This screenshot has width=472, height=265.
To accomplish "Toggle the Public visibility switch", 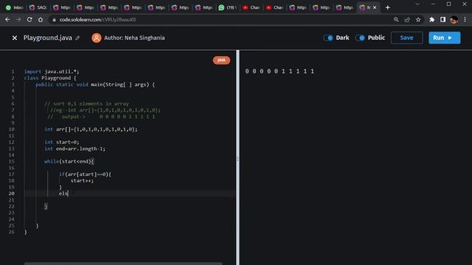I will pyautogui.click(x=360, y=38).
